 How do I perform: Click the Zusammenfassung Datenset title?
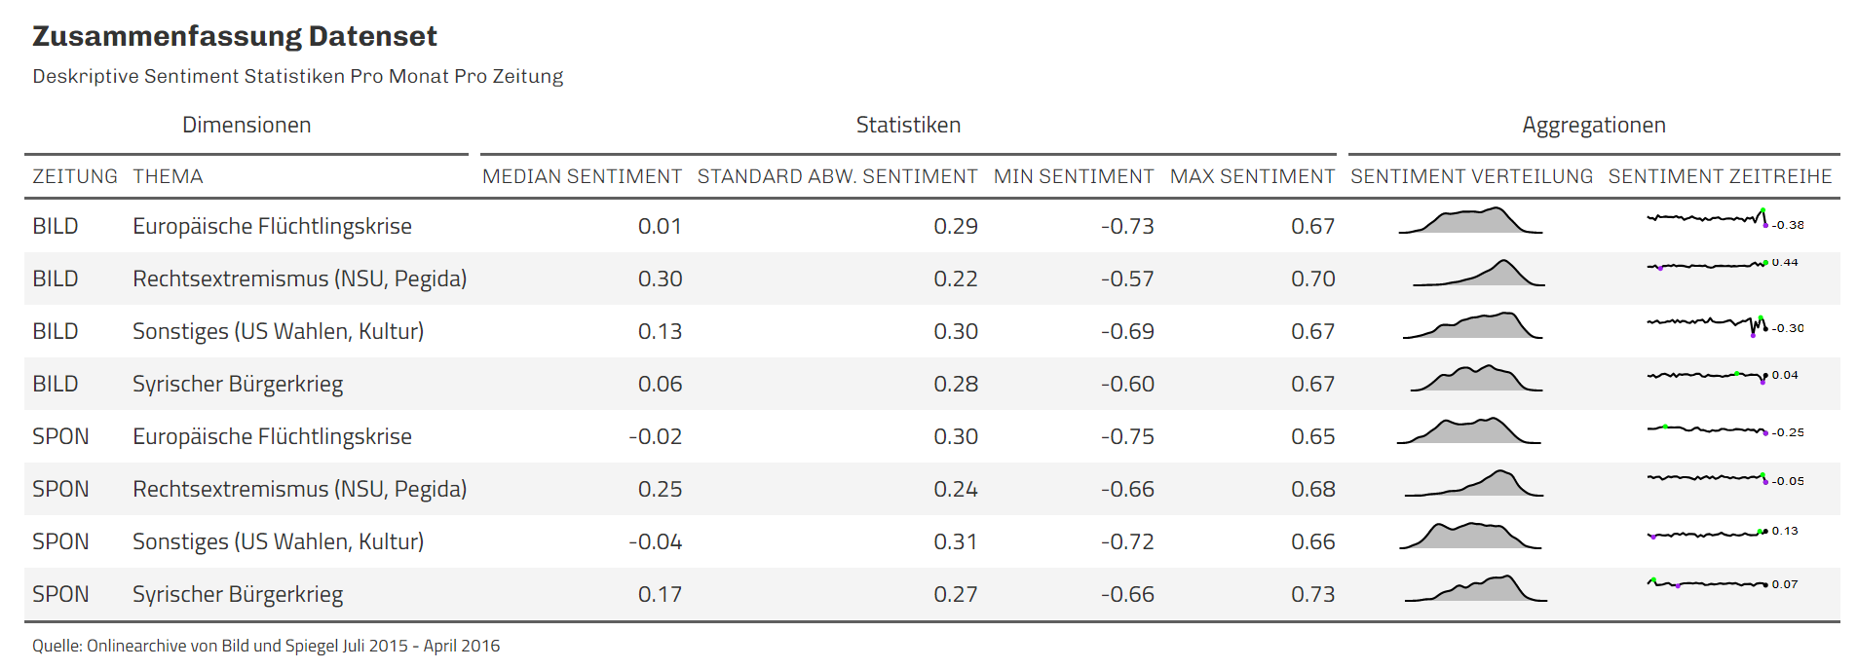pyautogui.click(x=235, y=36)
